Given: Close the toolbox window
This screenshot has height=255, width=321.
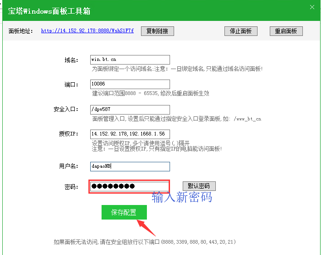Looking at the screenshot, I should click(312, 7).
